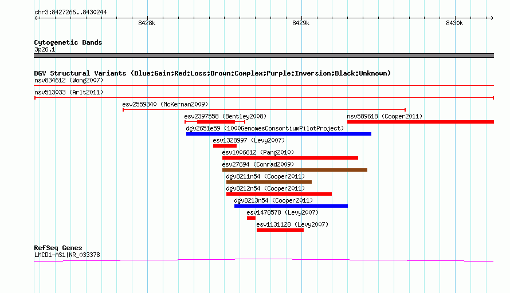
Task: Click the LMCD1-AS1|NR_033378 gene label
Action: pos(67,255)
